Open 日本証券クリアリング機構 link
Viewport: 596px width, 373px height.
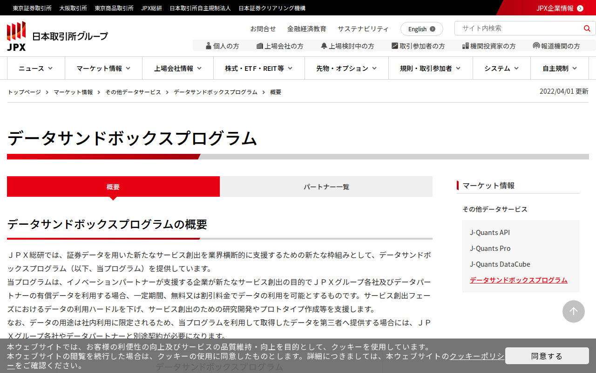[272, 8]
